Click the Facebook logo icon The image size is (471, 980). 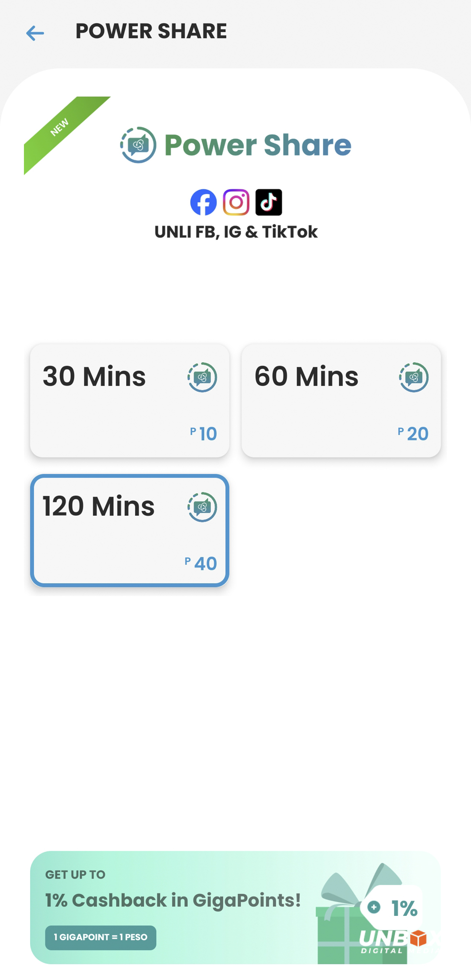(203, 202)
